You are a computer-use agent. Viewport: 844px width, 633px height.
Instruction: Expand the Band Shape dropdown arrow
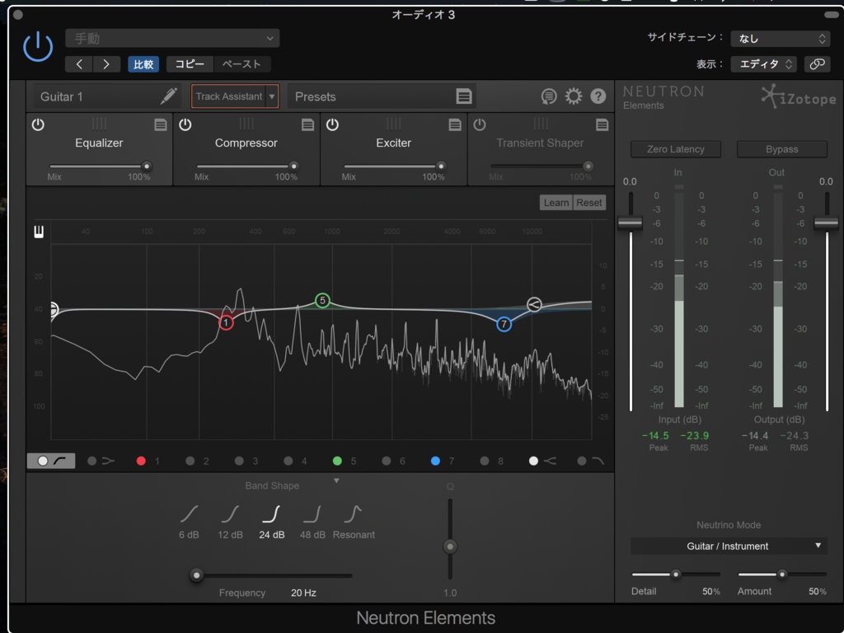pyautogui.click(x=336, y=481)
